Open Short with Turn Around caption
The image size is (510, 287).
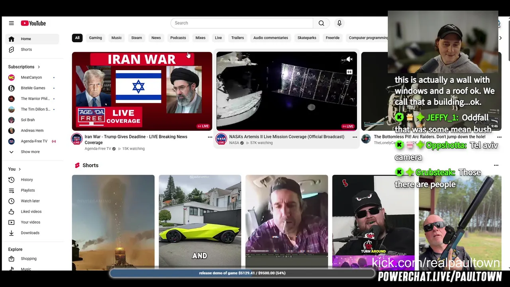click(373, 222)
